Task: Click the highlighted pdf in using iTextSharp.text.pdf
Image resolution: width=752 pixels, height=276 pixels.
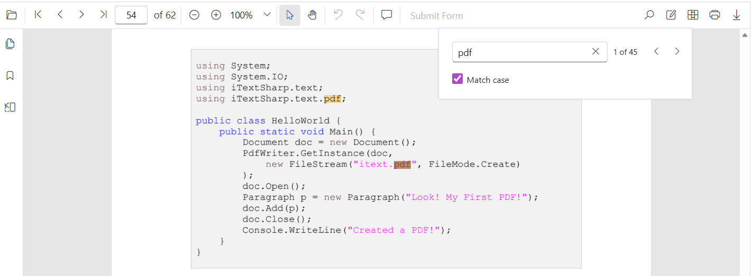Action: pyautogui.click(x=333, y=99)
